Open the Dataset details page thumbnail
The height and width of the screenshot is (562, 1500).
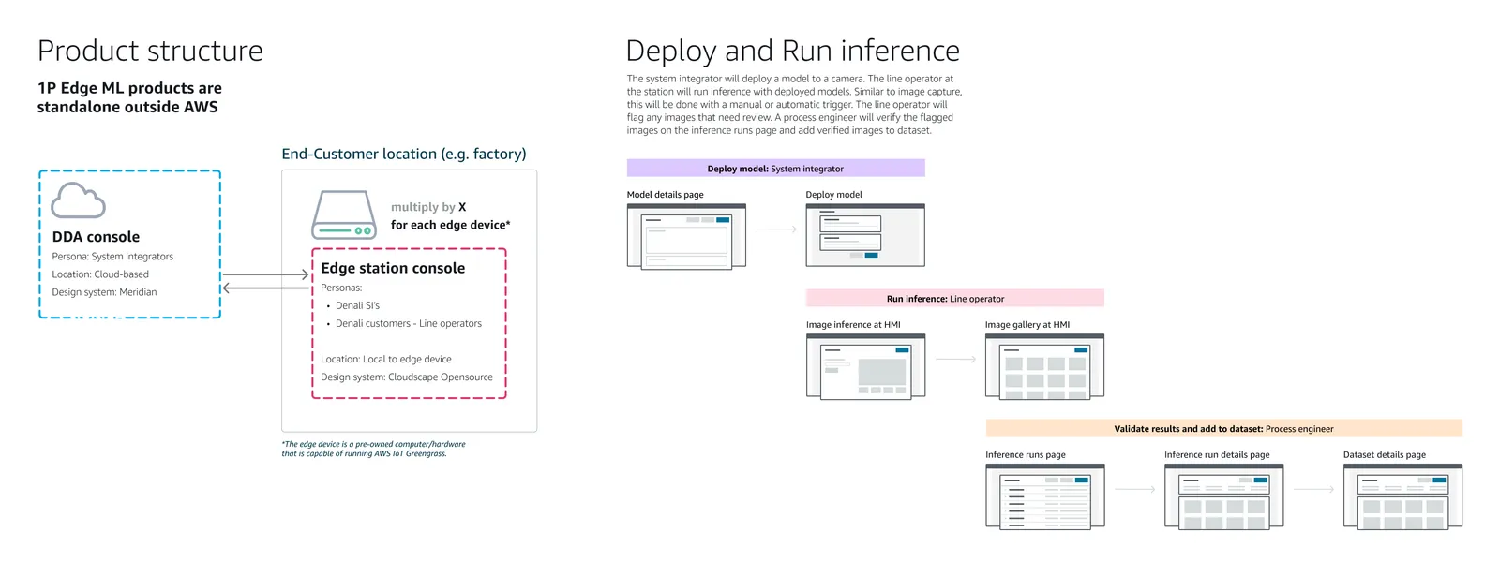pyautogui.click(x=1402, y=496)
